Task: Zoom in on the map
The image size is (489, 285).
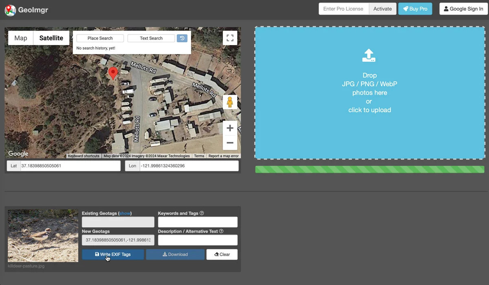Action: [x=230, y=128]
